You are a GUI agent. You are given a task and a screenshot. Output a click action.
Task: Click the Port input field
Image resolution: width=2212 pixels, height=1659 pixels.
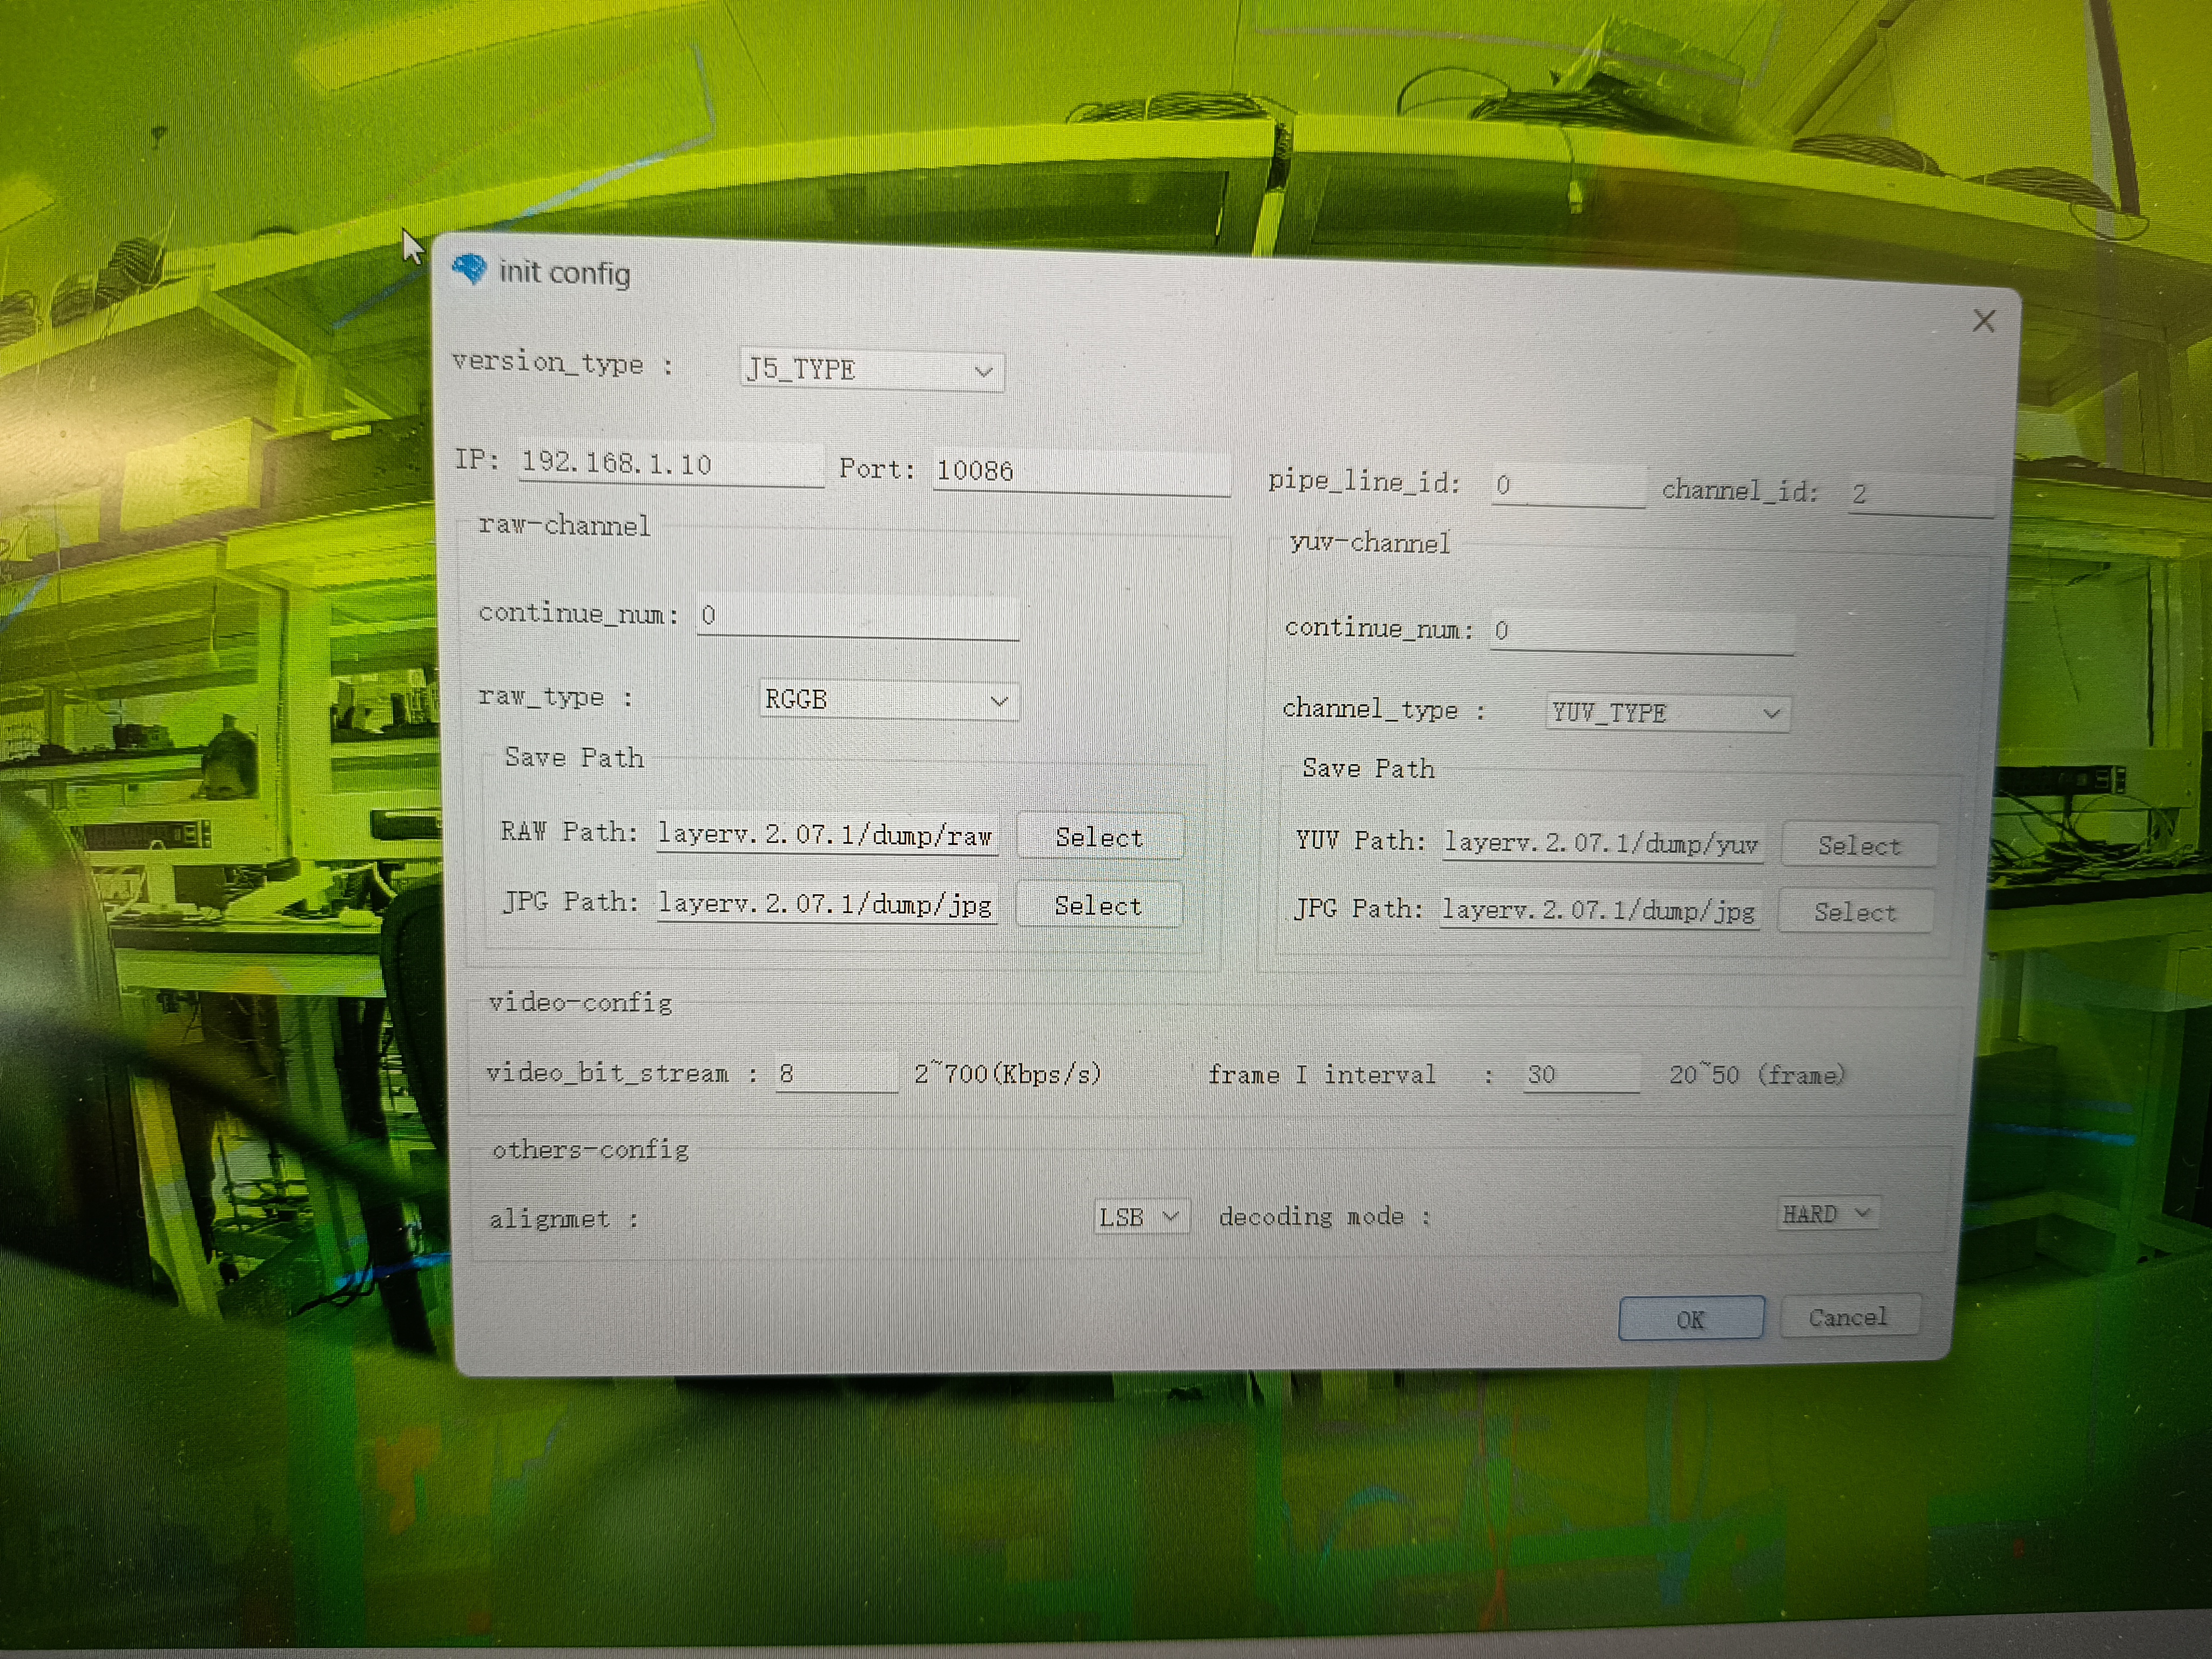[1080, 471]
